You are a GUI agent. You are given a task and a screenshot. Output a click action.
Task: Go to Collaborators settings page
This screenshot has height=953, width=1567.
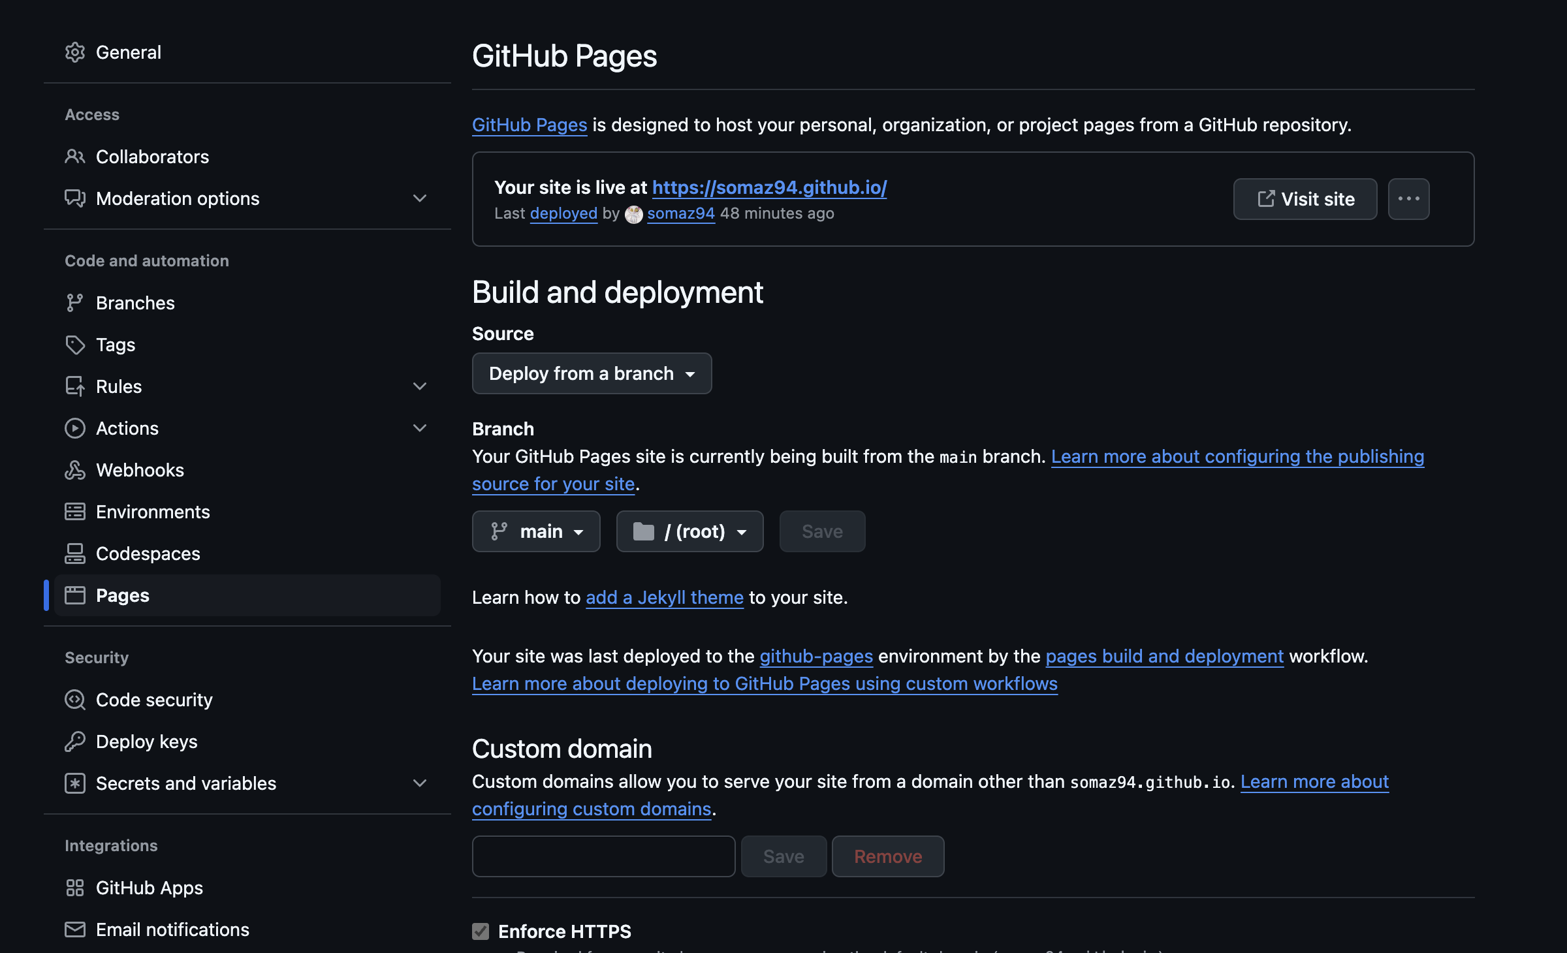point(152,157)
